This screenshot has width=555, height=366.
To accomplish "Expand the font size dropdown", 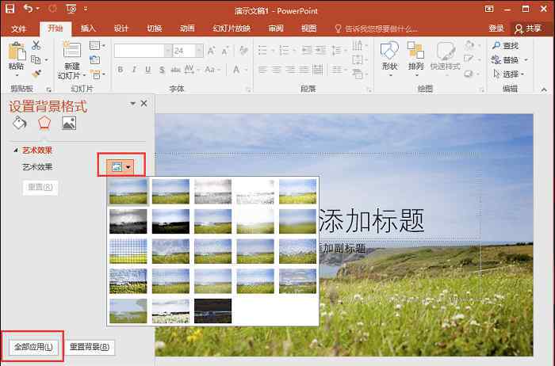I will point(200,51).
